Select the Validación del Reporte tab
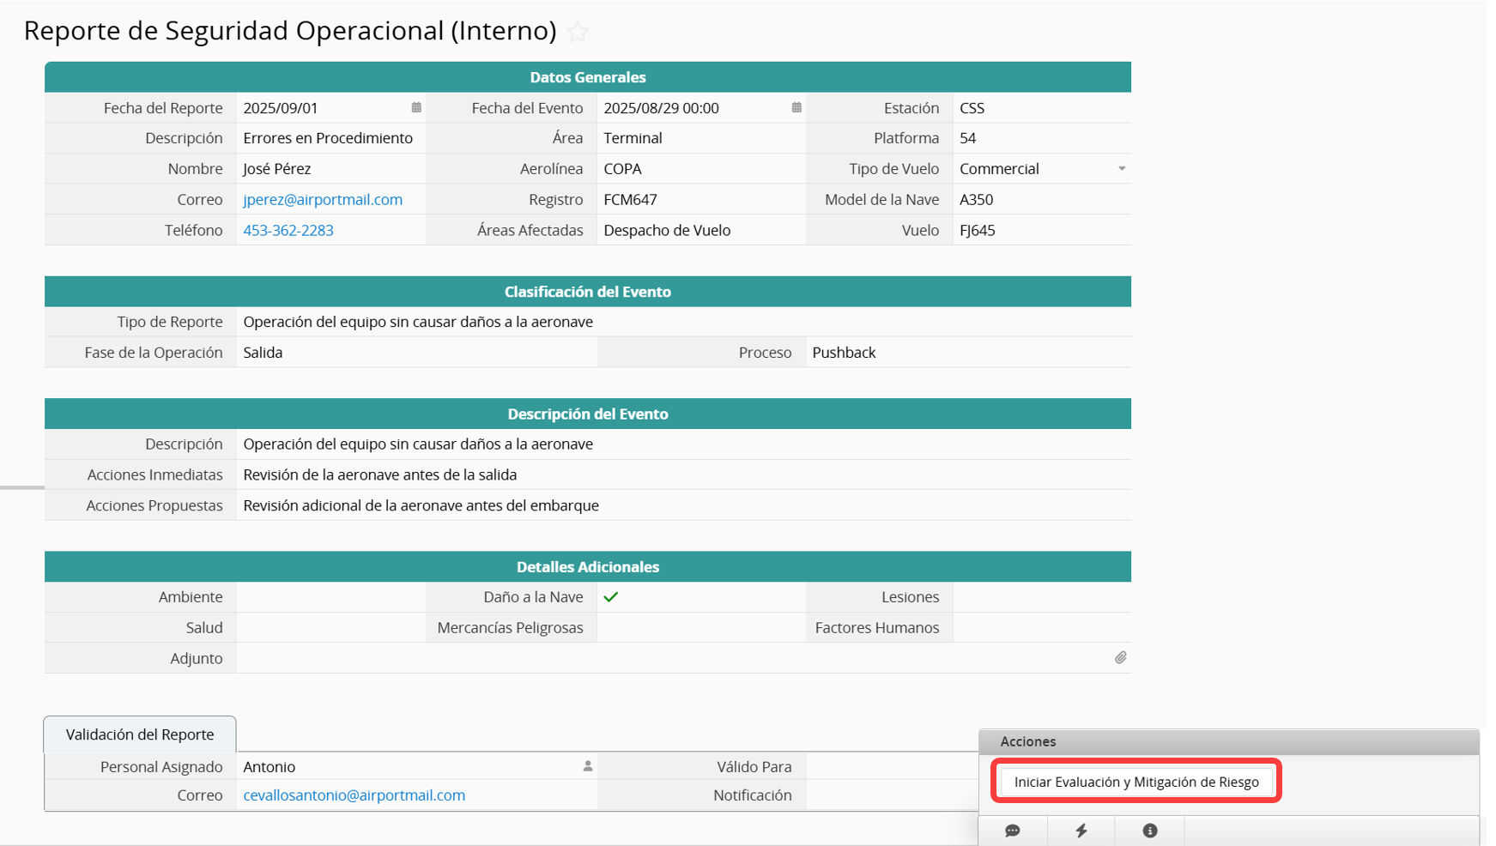Screen dimensions: 1496x846 [x=140, y=734]
